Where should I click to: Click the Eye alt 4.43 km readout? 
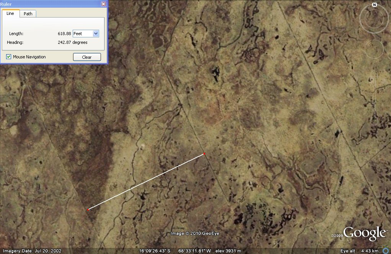coord(360,251)
